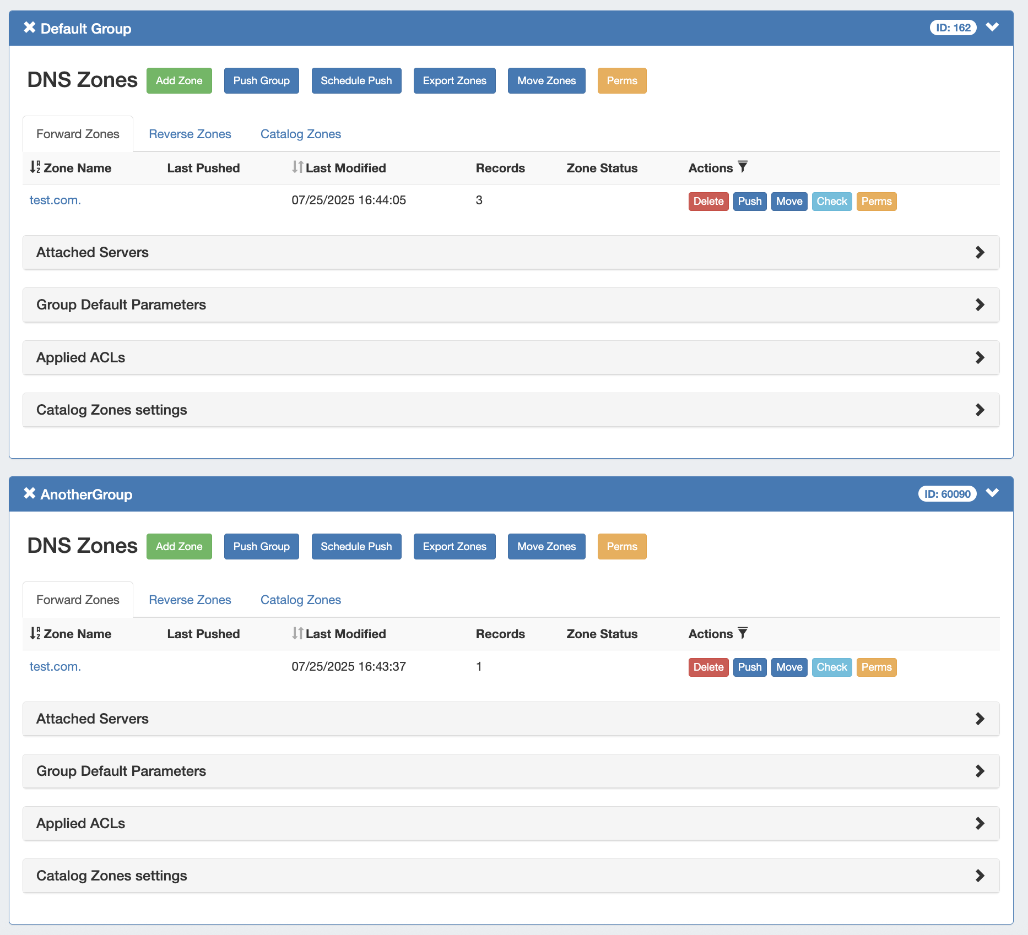The height and width of the screenshot is (935, 1028).
Task: Click the ID: 60090 badge
Action: point(947,494)
